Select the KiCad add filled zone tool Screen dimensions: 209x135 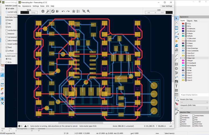[176, 45]
